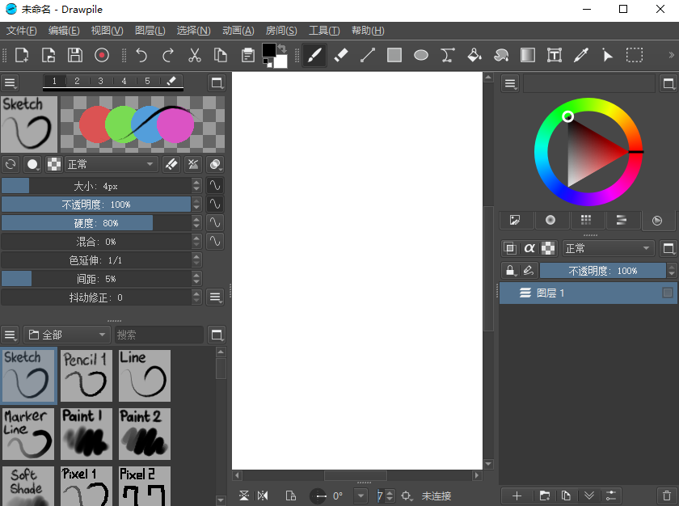Screen dimensions: 679x506
Task: Select the Color picker eyedropper tool
Action: point(581,56)
